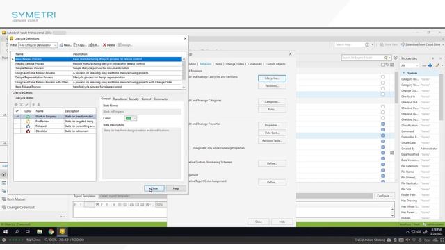Select the Basic Release Process row
The height and width of the screenshot is (250, 445).
[98, 59]
